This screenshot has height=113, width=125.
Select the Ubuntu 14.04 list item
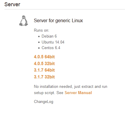pyautogui.click(x=53, y=42)
